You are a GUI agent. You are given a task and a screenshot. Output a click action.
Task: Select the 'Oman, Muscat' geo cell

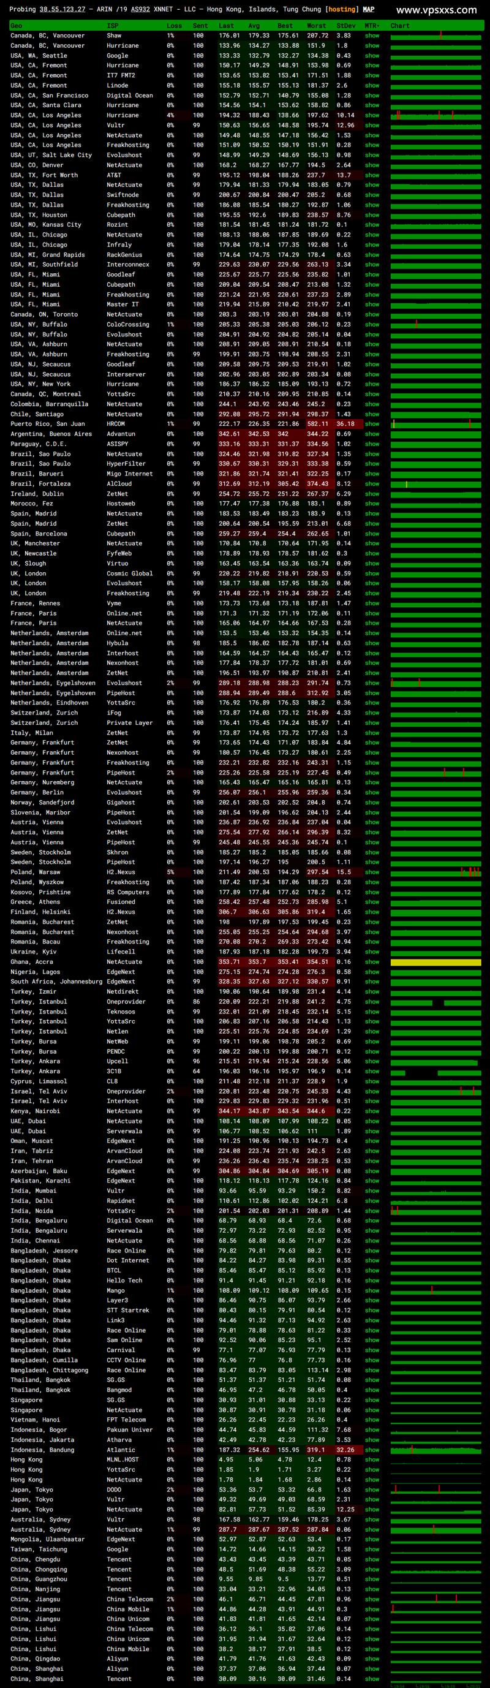[31, 1141]
